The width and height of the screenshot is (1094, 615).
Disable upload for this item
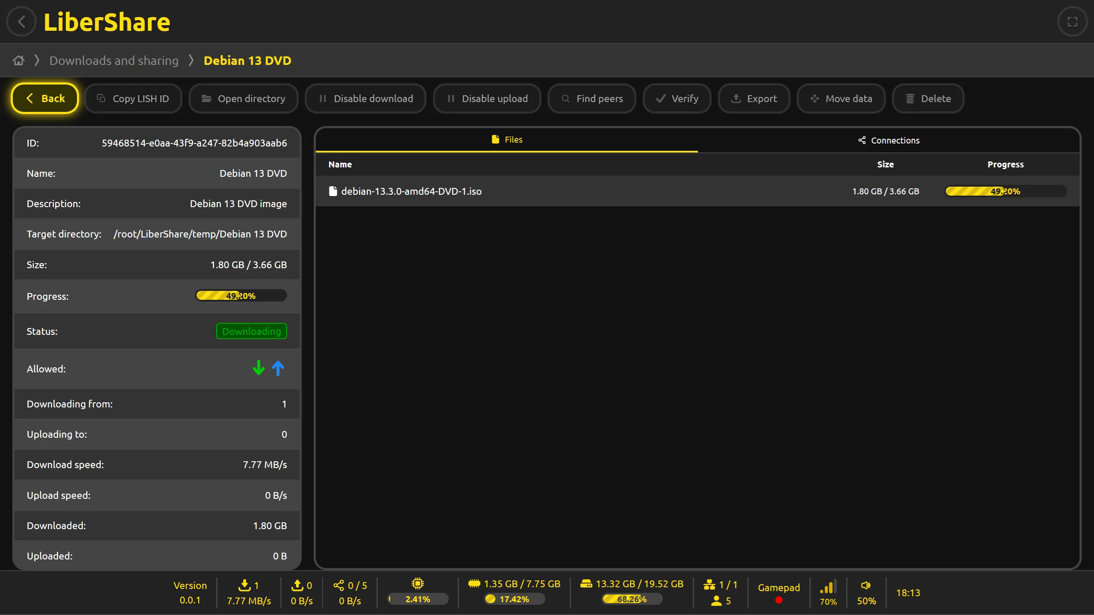(487, 98)
